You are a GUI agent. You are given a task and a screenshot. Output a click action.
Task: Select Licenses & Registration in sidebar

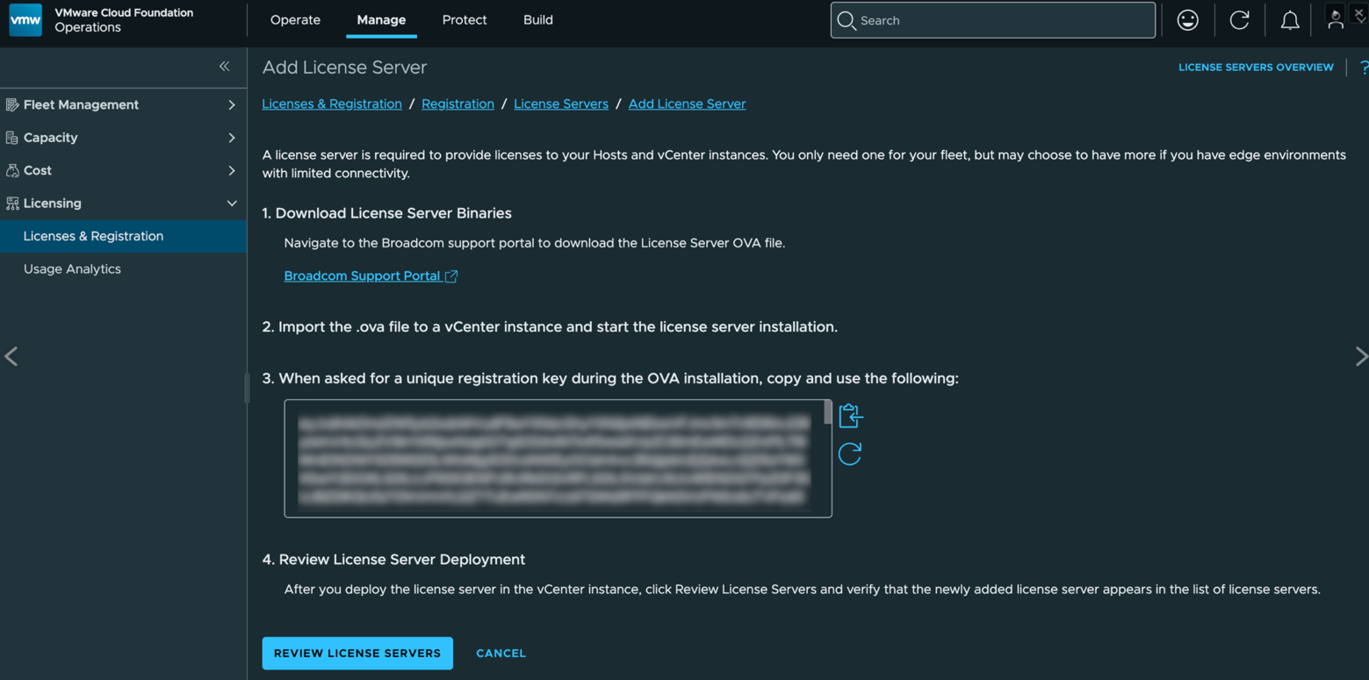pos(123,236)
